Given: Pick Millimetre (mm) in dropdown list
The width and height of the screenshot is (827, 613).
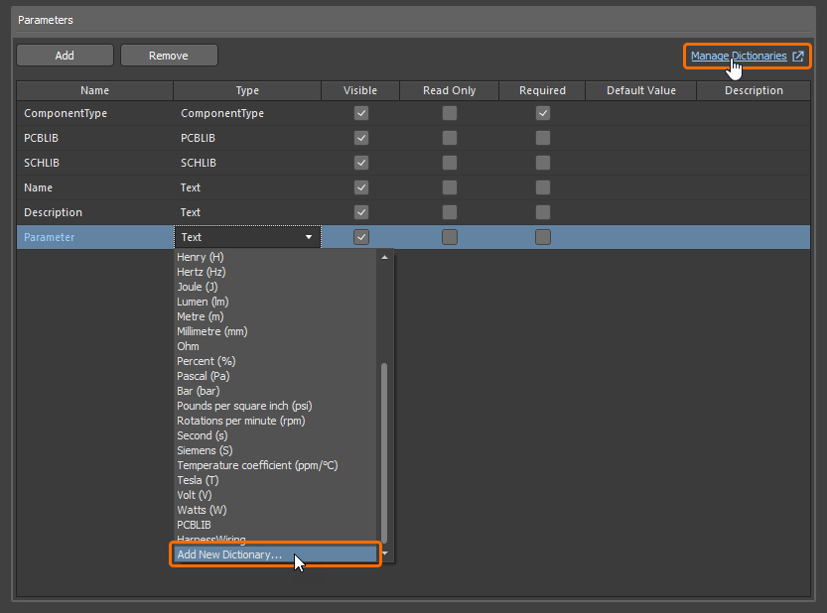Looking at the screenshot, I should (212, 331).
